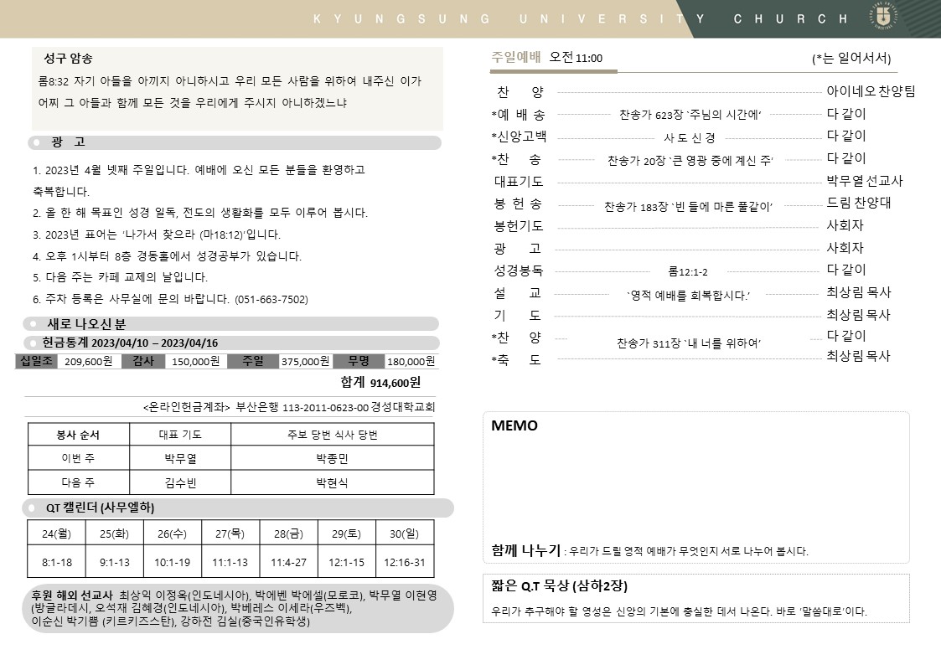Click the Sunday offering amount '375,000원'

(305, 361)
